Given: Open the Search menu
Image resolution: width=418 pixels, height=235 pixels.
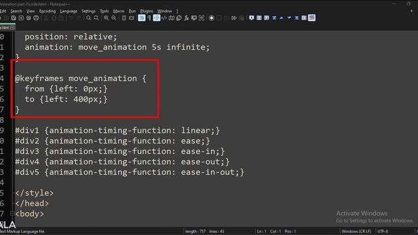Looking at the screenshot, I should [16, 11].
